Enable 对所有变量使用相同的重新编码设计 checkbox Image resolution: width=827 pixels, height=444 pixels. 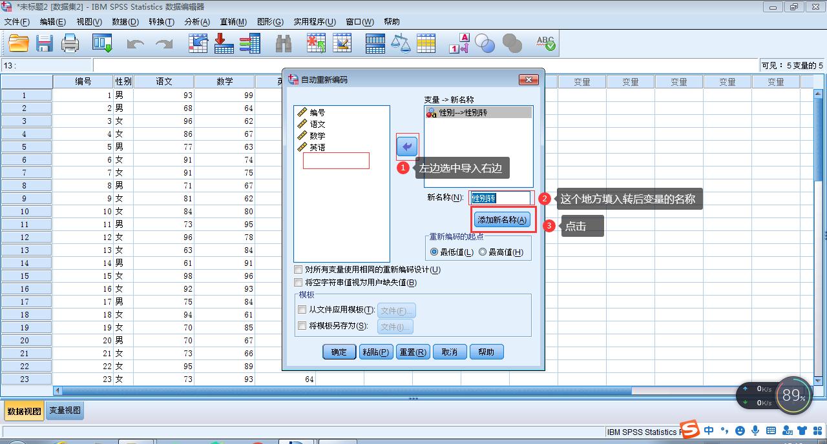(x=298, y=269)
